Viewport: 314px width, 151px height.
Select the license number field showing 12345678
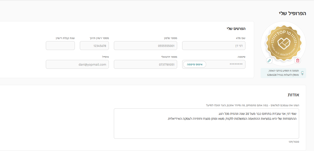coord(94,45)
